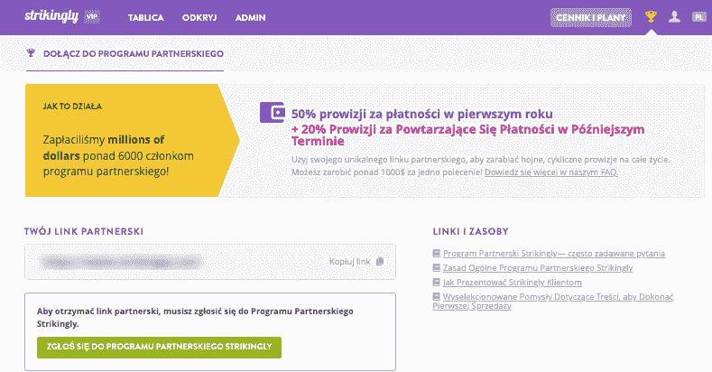Click the JAK TO DZIAŁA label
The width and height of the screenshot is (712, 372).
pos(72,107)
